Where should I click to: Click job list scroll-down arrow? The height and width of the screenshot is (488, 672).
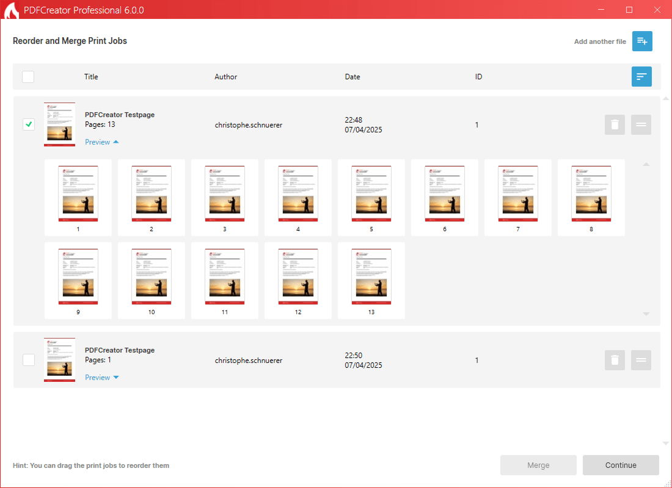(x=665, y=443)
